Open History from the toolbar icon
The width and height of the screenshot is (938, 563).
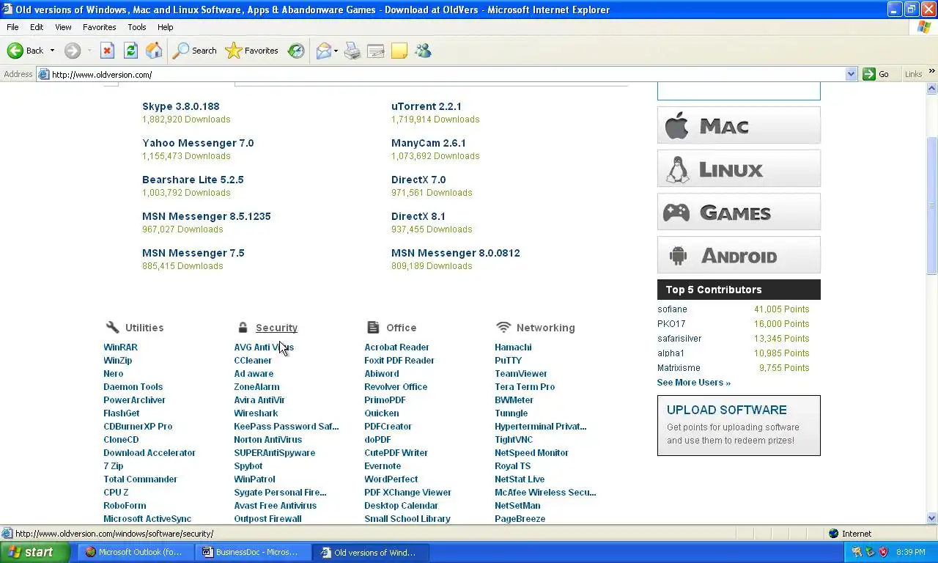[x=296, y=51]
